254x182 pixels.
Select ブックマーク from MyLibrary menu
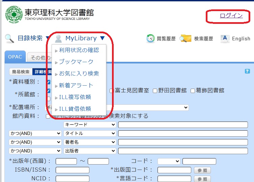[x=76, y=62]
